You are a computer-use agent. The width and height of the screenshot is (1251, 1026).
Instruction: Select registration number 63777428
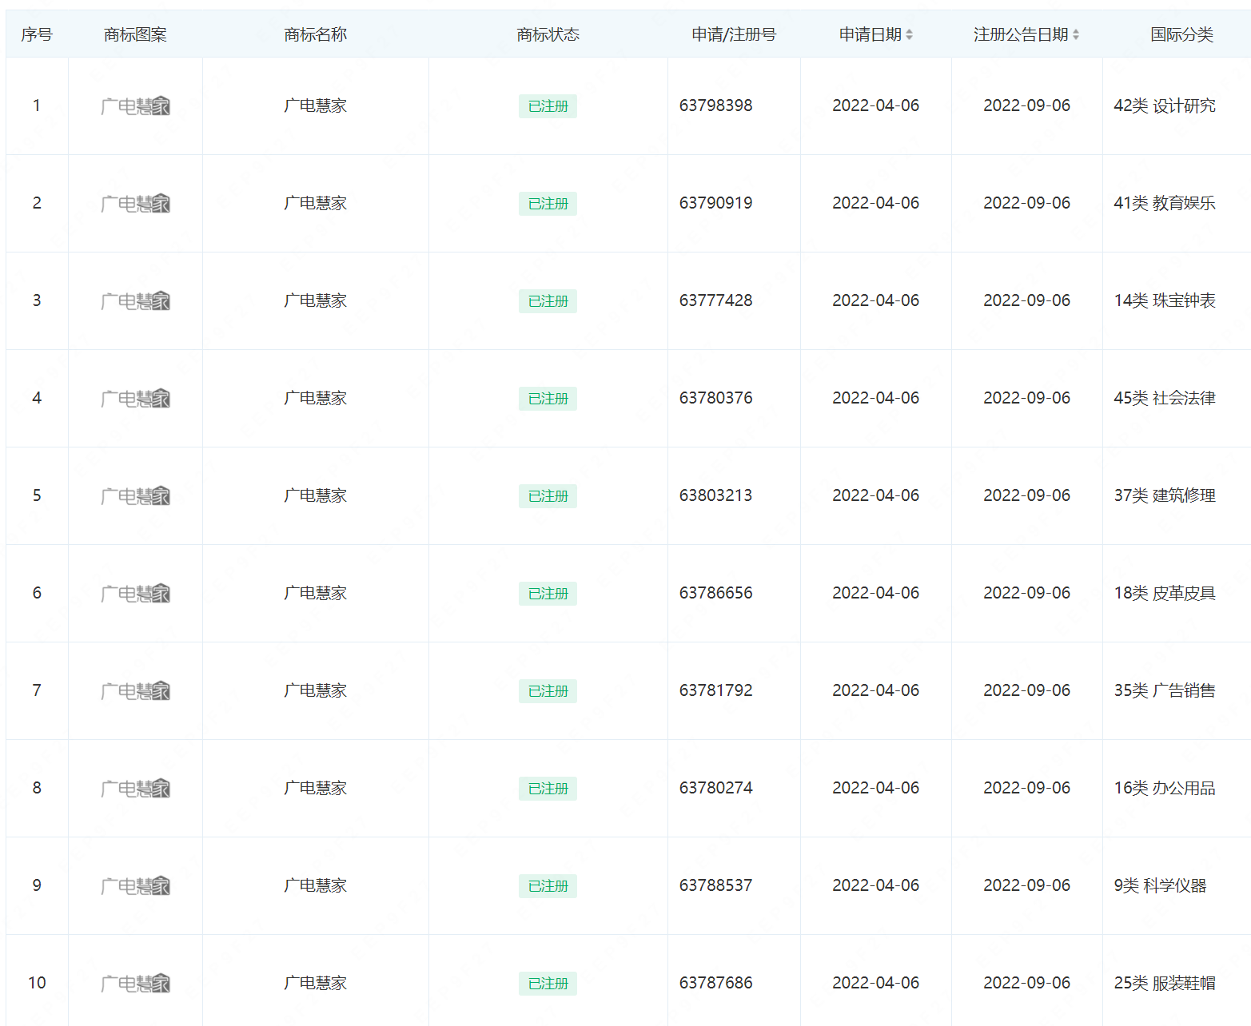point(715,300)
